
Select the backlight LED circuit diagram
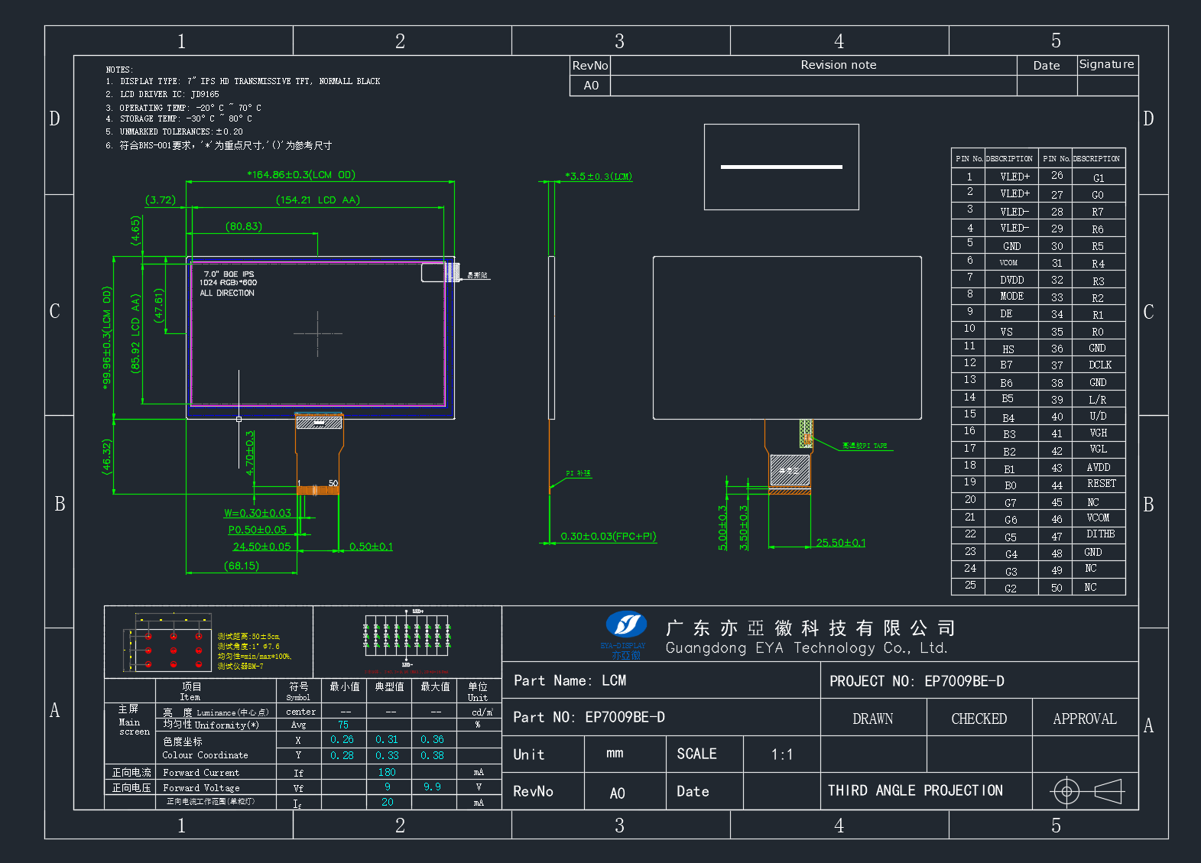coord(407,639)
